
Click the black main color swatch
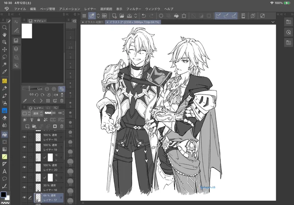(x=3, y=195)
